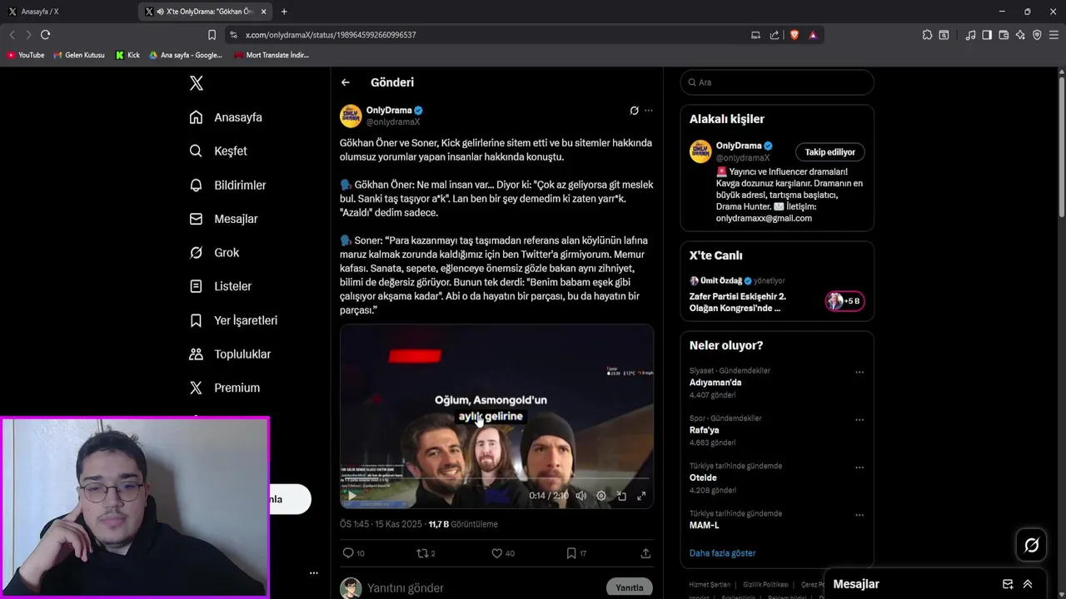Image resolution: width=1066 pixels, height=599 pixels.
Task: Click the +5 B live listeners badge
Action: pos(844,301)
